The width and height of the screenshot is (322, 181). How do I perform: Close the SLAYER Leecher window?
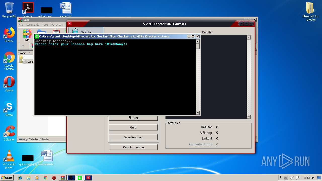coord(251,24)
